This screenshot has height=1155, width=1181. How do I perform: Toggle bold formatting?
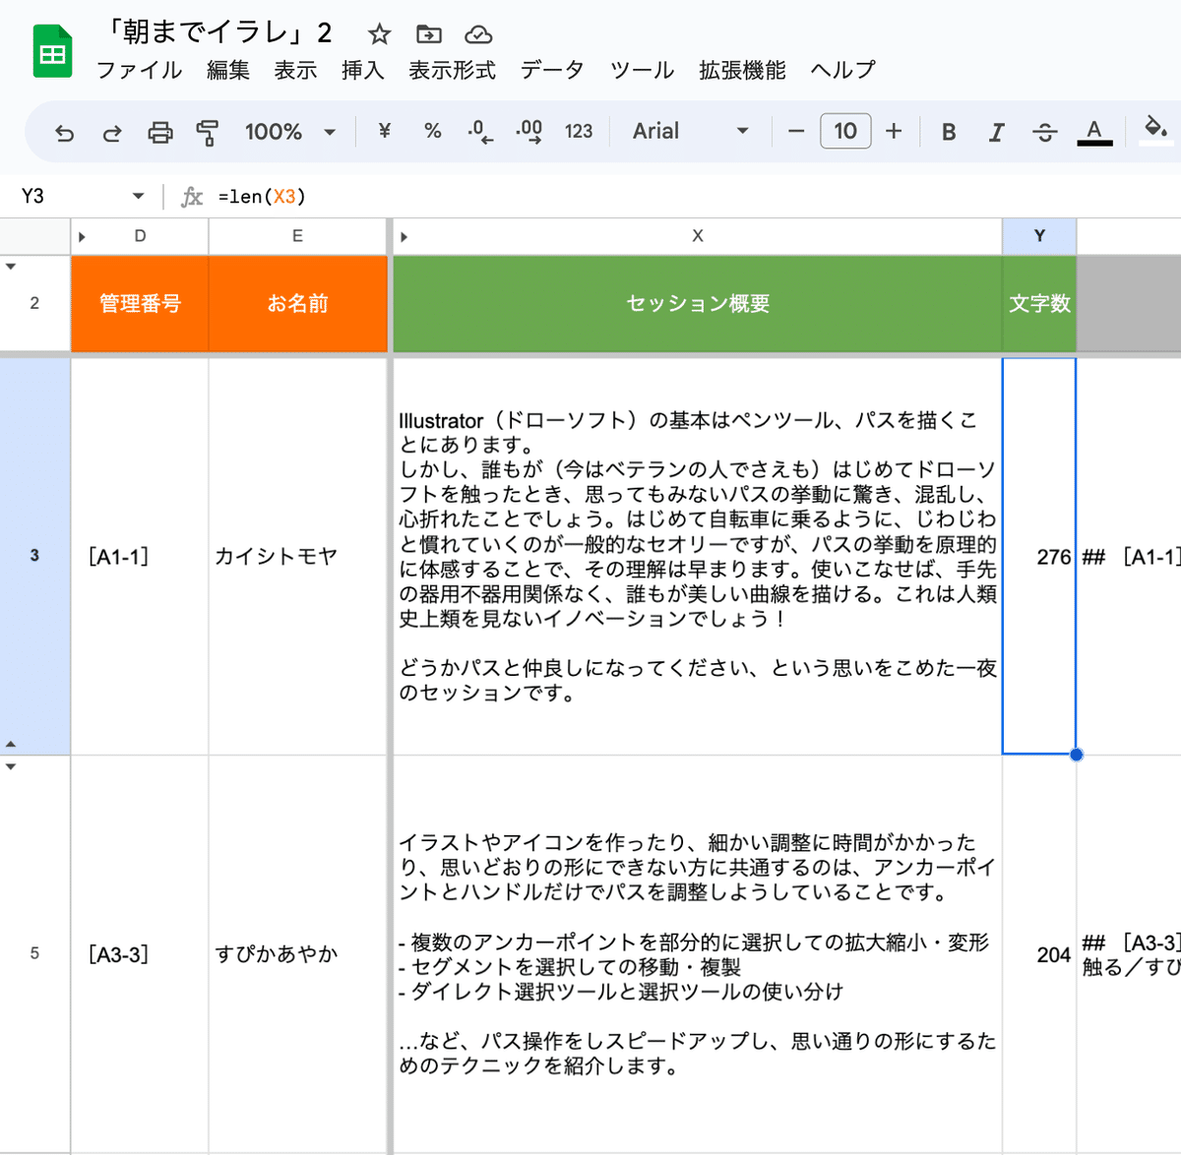949,132
